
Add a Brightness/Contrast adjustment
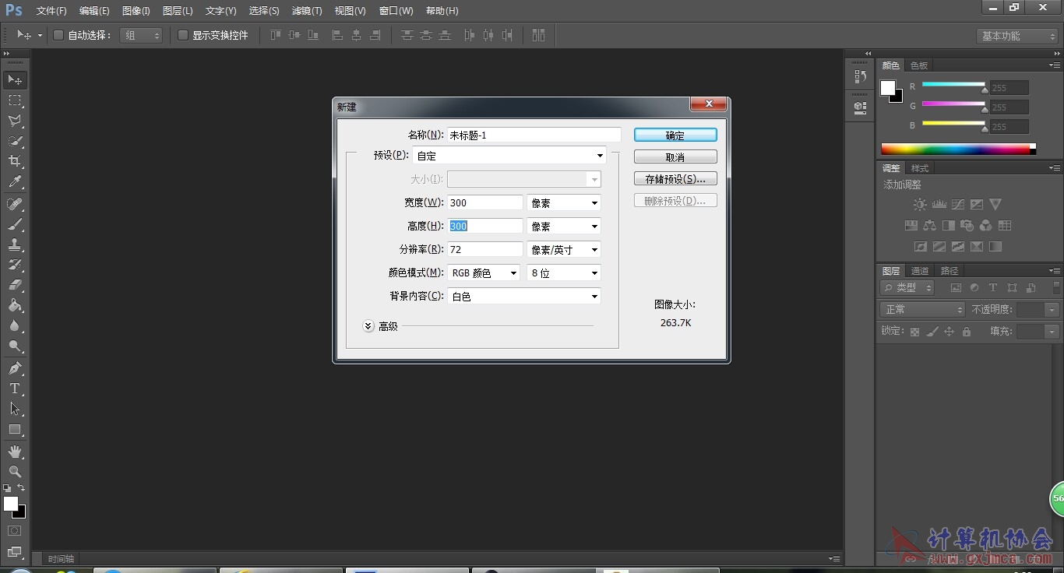coord(920,205)
